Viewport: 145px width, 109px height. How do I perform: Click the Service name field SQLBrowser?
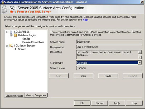[109, 42]
